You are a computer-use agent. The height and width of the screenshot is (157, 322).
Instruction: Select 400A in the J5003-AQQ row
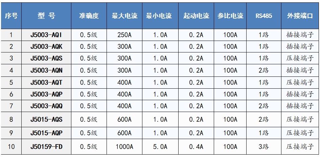[124, 106]
